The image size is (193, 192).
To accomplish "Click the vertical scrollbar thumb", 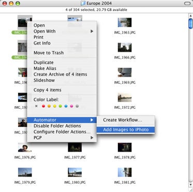I will click(x=190, y=23).
